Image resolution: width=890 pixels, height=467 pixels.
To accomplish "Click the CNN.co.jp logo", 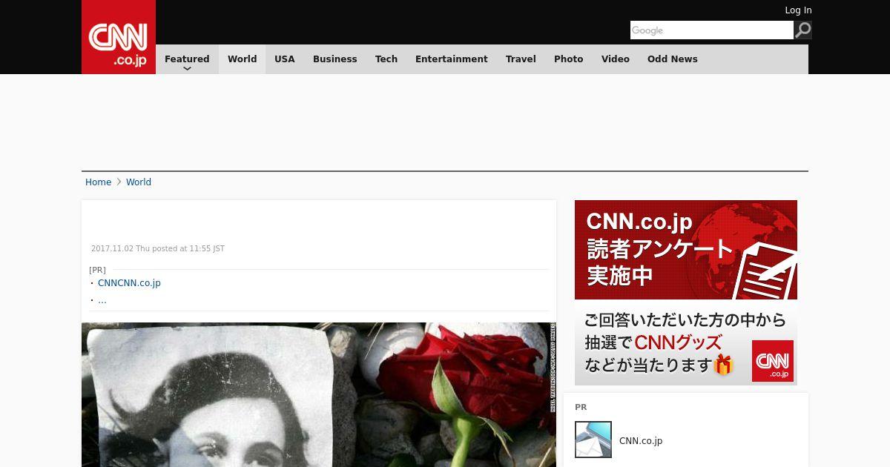I will click(119, 37).
